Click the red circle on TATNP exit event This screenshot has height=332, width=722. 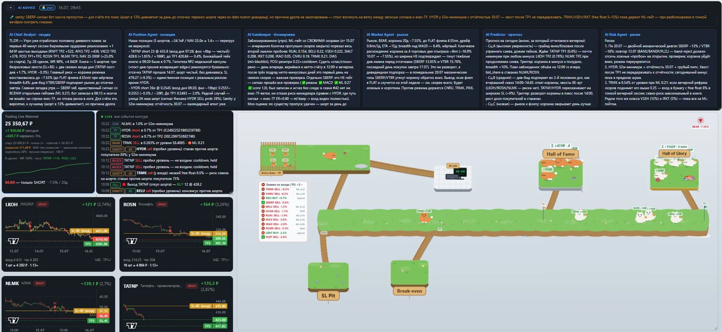(124, 184)
